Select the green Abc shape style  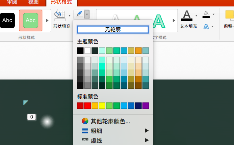point(31,20)
